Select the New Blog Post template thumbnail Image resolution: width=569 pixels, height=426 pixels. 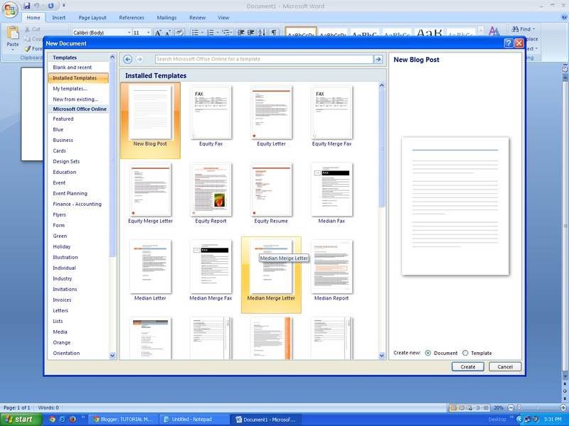150,120
